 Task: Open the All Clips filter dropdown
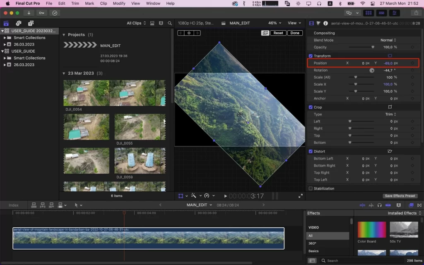(x=136, y=23)
